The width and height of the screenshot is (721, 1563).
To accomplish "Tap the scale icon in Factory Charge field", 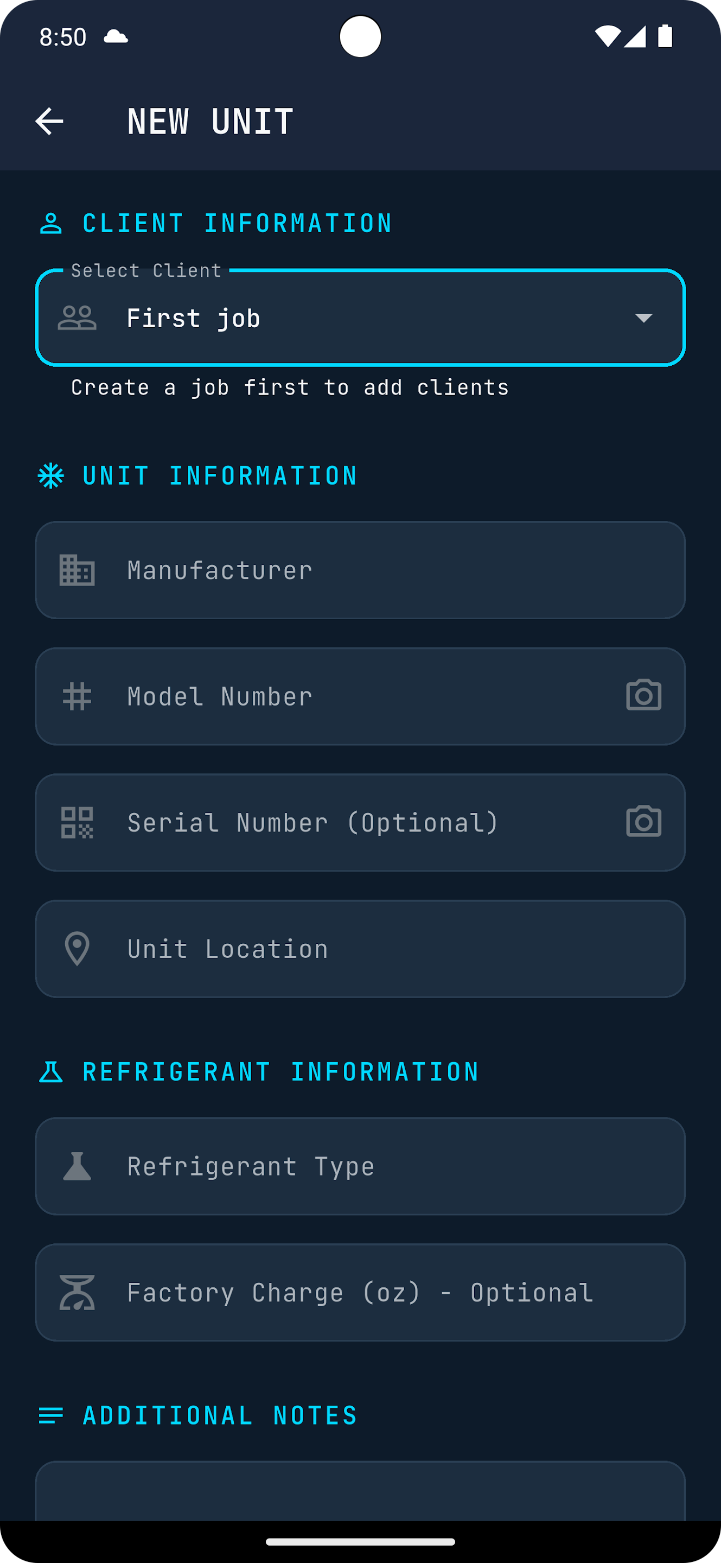I will coord(78,1292).
